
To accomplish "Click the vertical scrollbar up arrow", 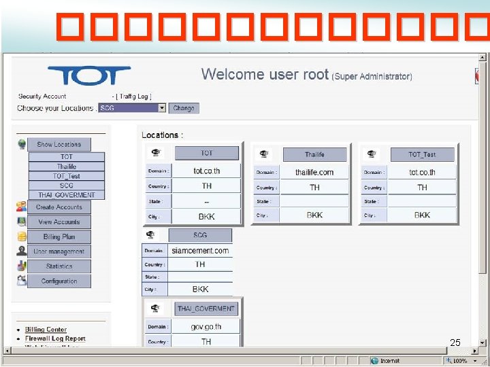I will tap(483, 57).
